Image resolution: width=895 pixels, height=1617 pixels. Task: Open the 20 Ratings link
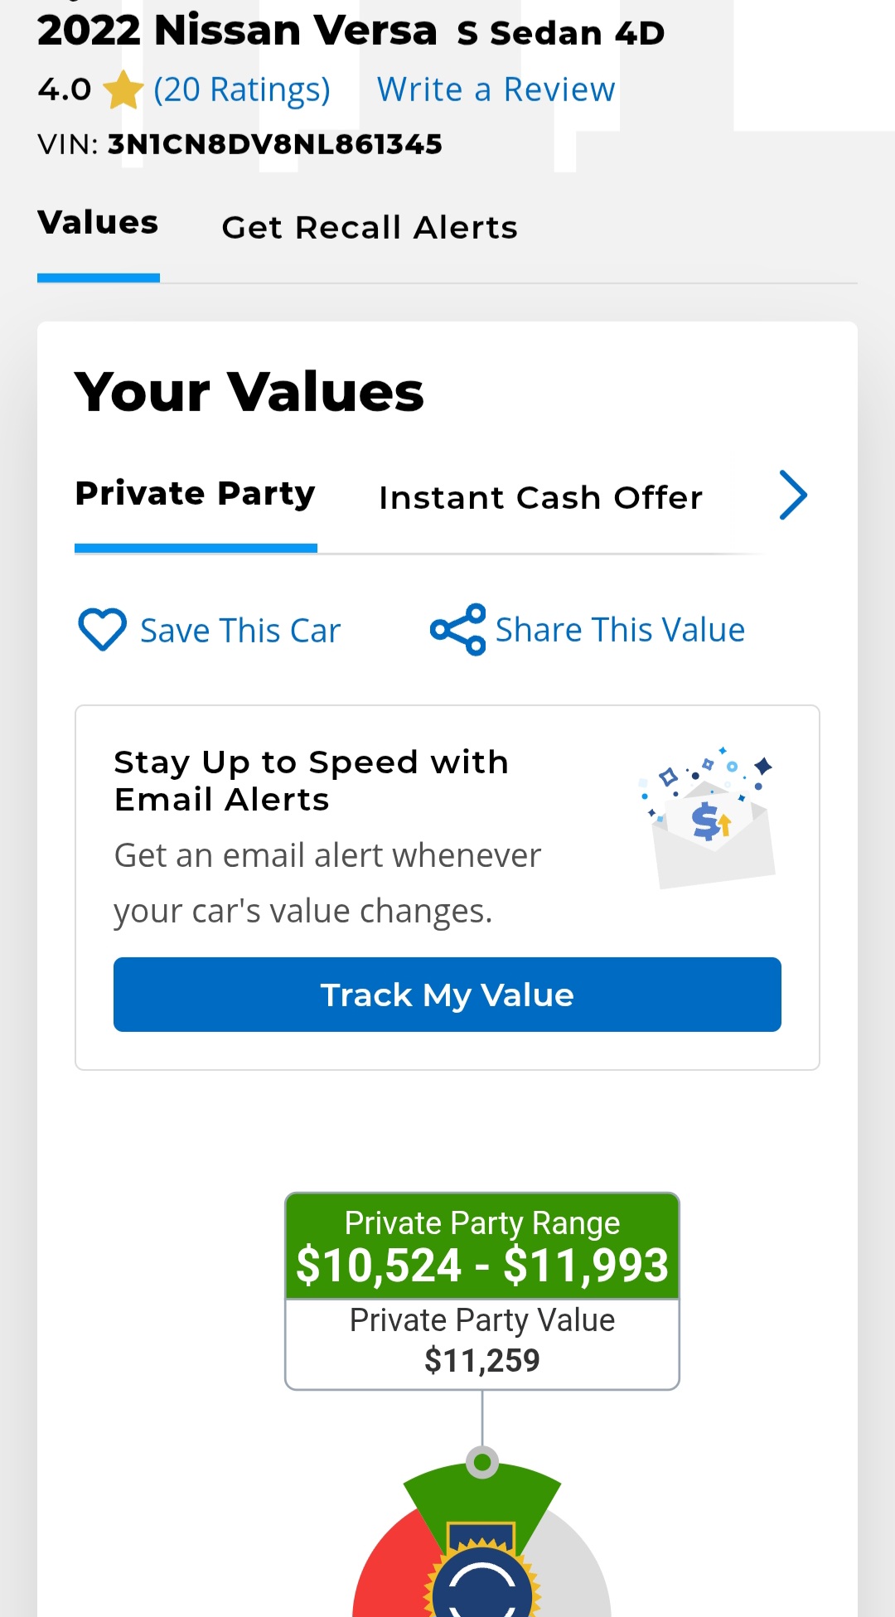[x=242, y=90]
